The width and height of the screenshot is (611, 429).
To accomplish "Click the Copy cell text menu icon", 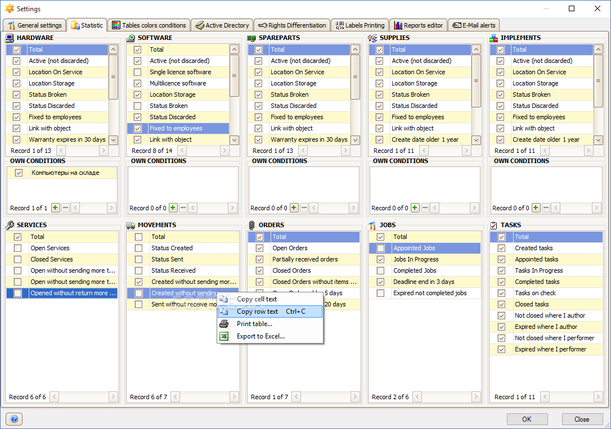I will 224,299.
